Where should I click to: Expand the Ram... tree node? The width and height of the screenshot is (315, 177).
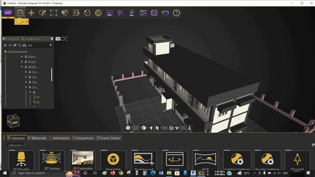click(x=22, y=57)
